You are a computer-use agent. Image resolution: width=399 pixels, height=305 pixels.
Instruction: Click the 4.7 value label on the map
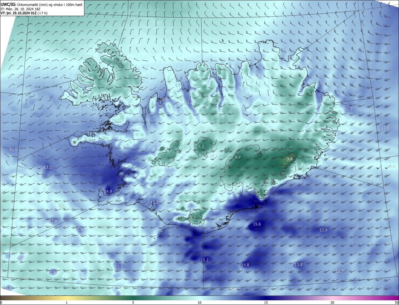click(x=238, y=157)
